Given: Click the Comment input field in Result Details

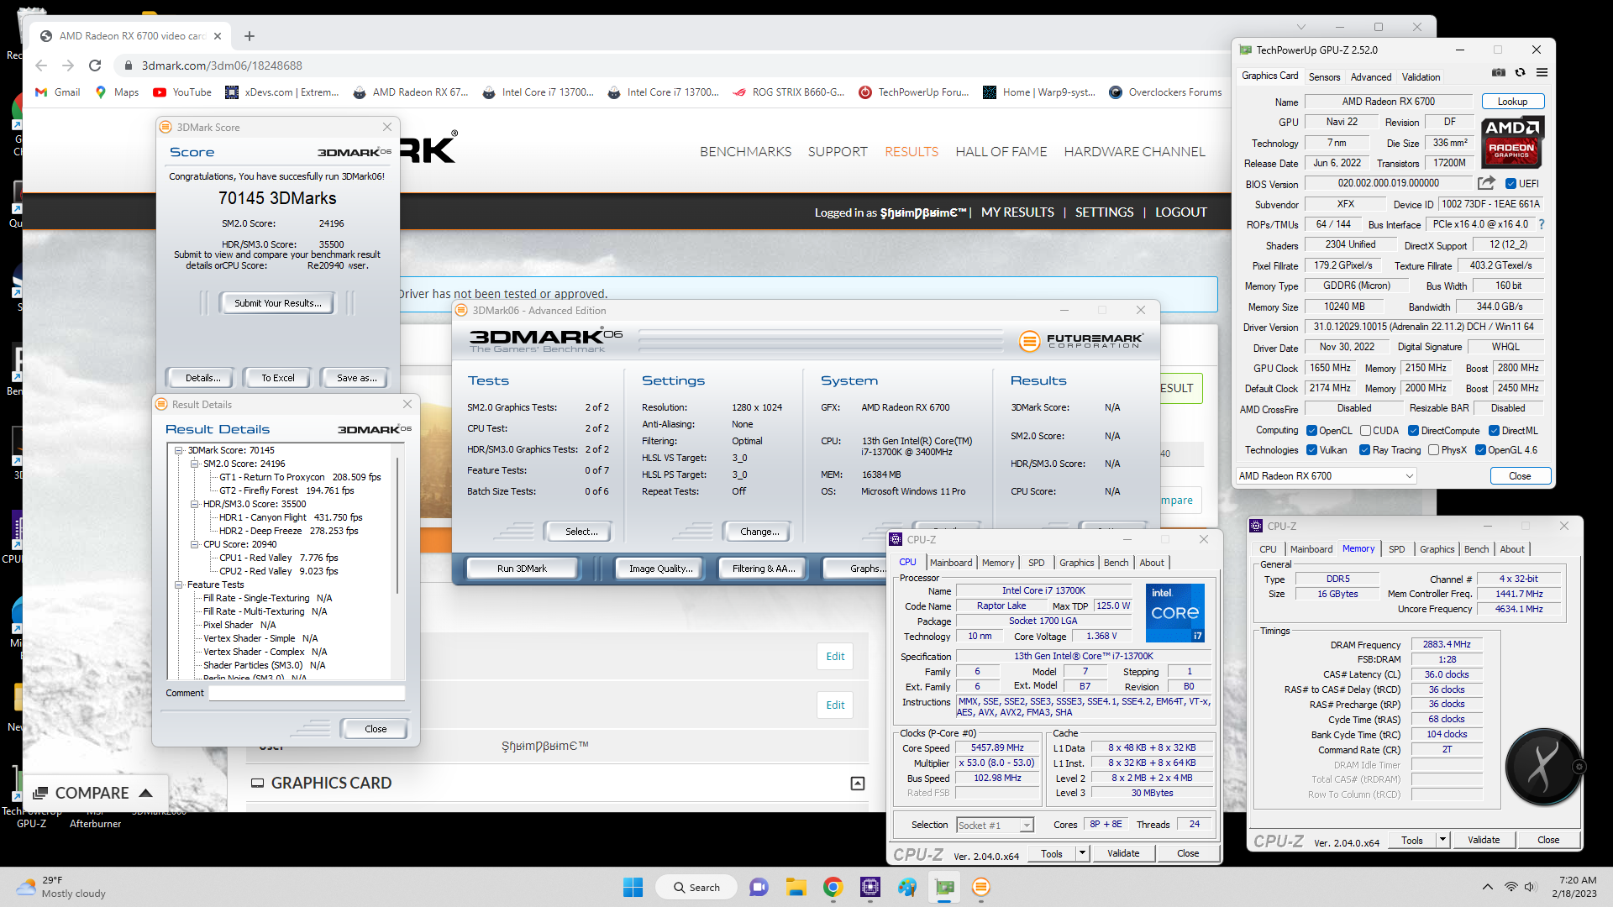Looking at the screenshot, I should [x=307, y=693].
